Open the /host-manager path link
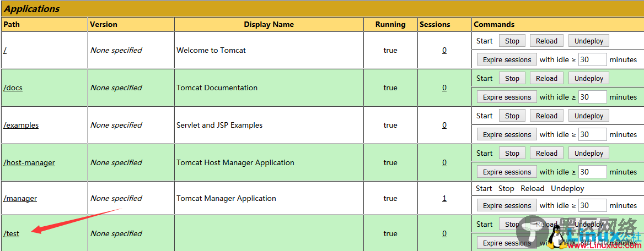 [29, 162]
